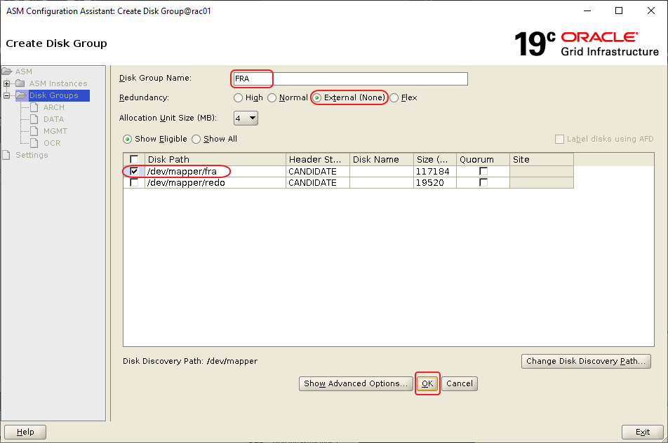Screen dimensions: 668x443
Task: Select Normal redundancy radio button
Action: tap(272, 98)
